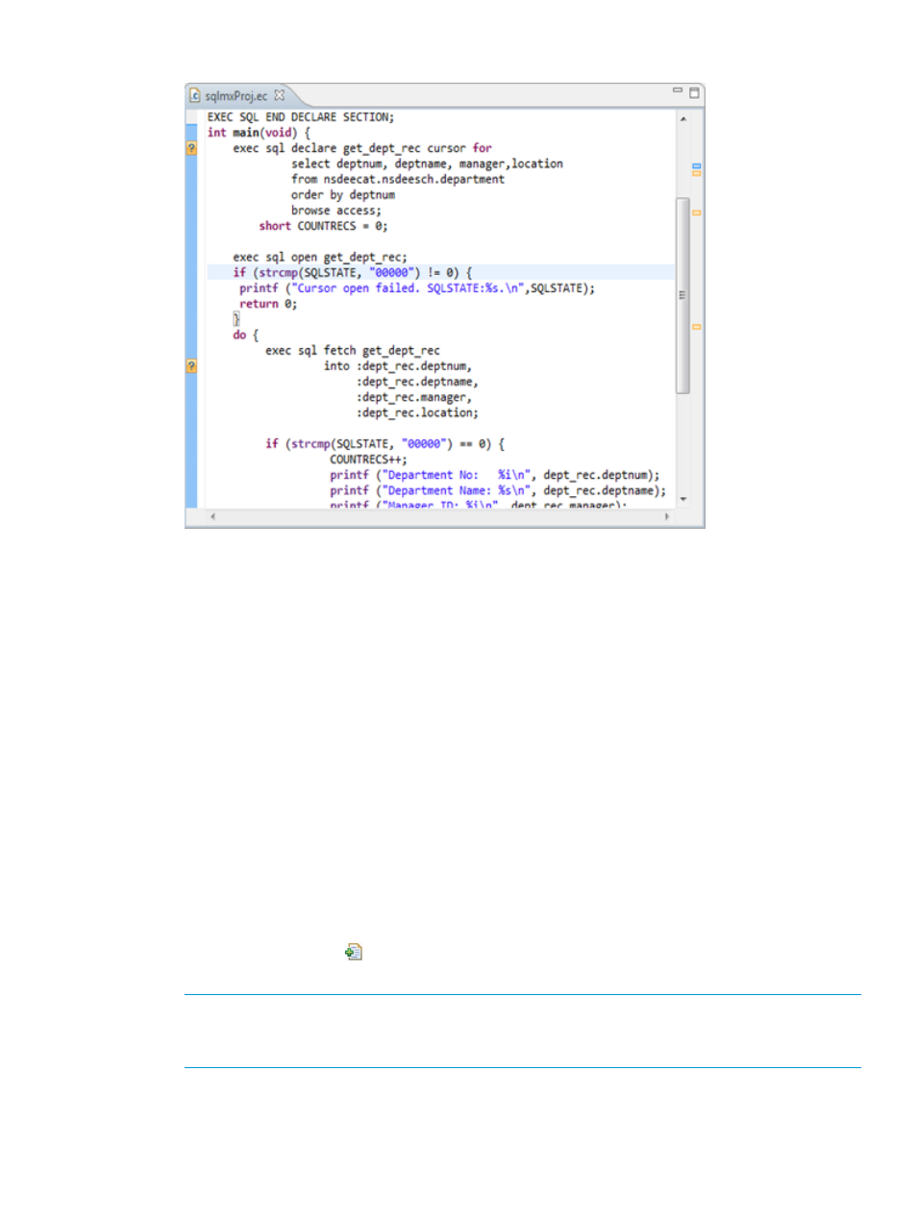Click 'select deptnum, deptname, manager,location' line
Screen dimensions: 917x1221
pos(428,163)
